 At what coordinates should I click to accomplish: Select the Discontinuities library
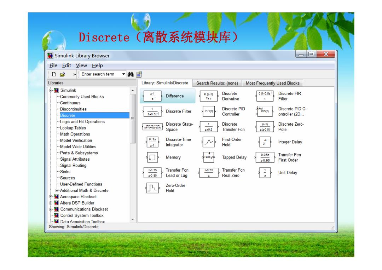[73, 109]
